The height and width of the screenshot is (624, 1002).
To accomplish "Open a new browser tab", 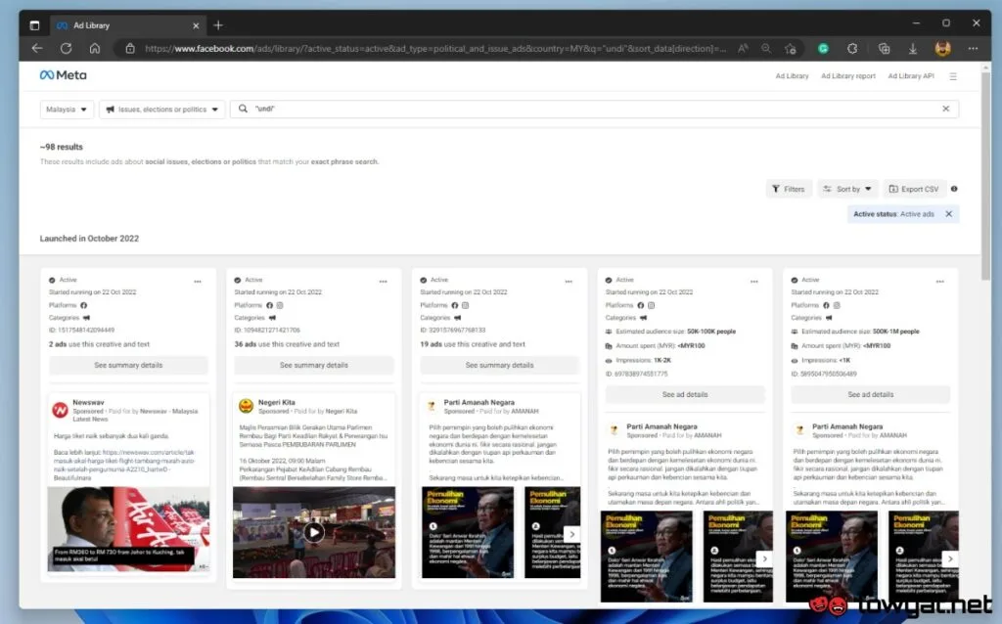I will (x=218, y=25).
